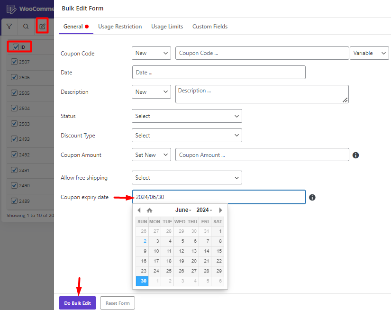Uncheck coupon row 2503
391x310 pixels.
(14, 123)
